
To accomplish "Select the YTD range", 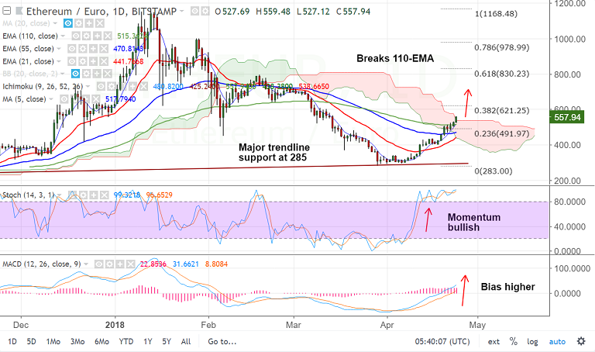I will (126, 341).
